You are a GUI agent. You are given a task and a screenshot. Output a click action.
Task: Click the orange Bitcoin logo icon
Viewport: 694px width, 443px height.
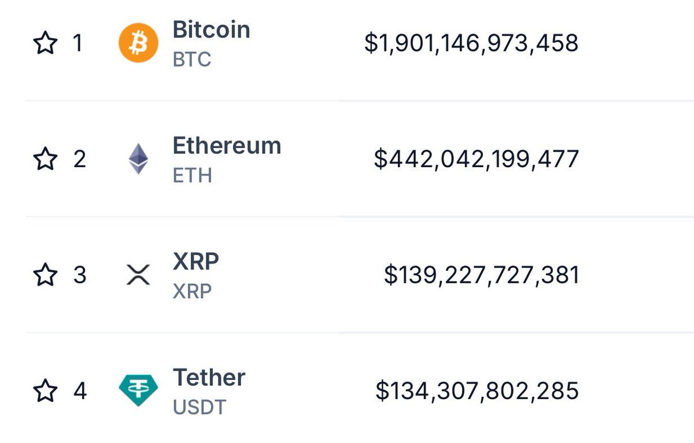click(138, 43)
